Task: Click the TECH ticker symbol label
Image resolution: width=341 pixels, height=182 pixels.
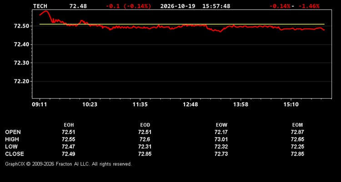Action: tap(40, 6)
